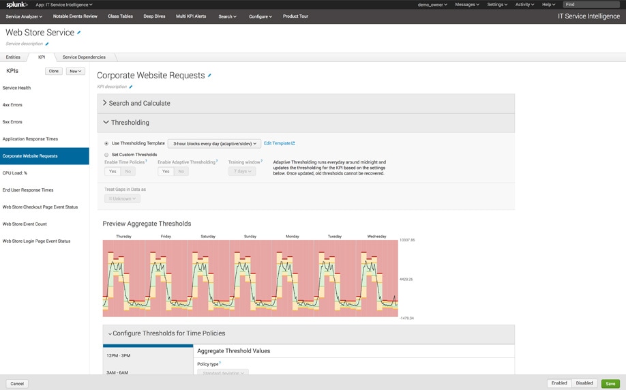Expand the Search and Calculate section
The height and width of the screenshot is (390, 626).
(305, 104)
